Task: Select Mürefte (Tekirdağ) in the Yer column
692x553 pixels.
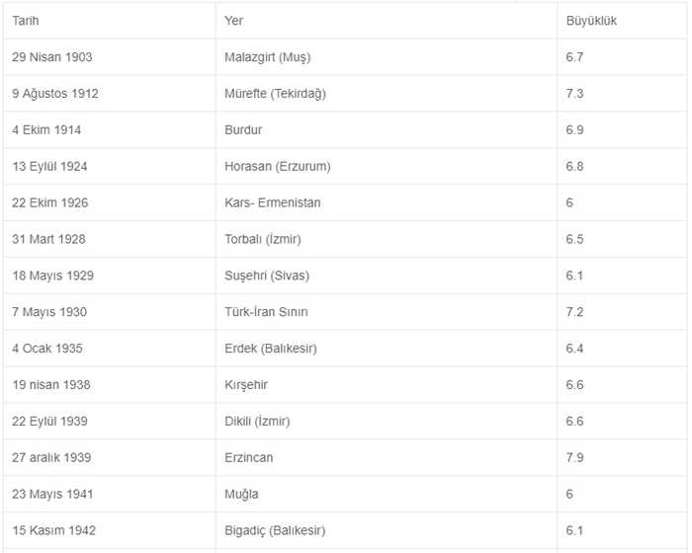Action: [x=275, y=94]
